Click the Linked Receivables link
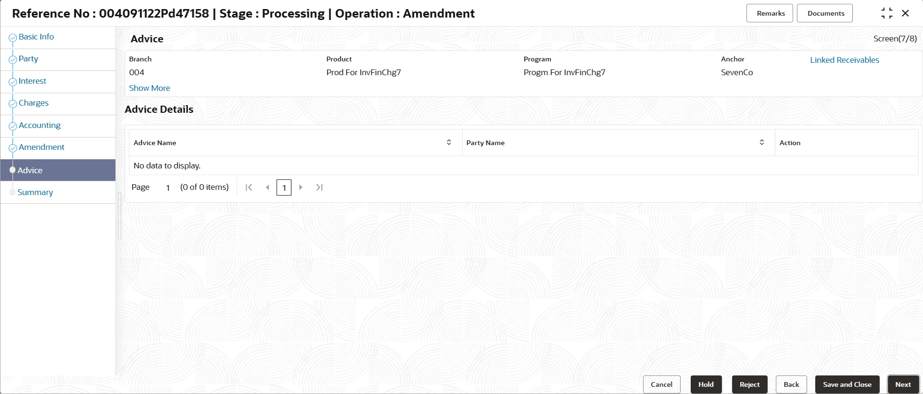Image resolution: width=923 pixels, height=394 pixels. coord(844,60)
